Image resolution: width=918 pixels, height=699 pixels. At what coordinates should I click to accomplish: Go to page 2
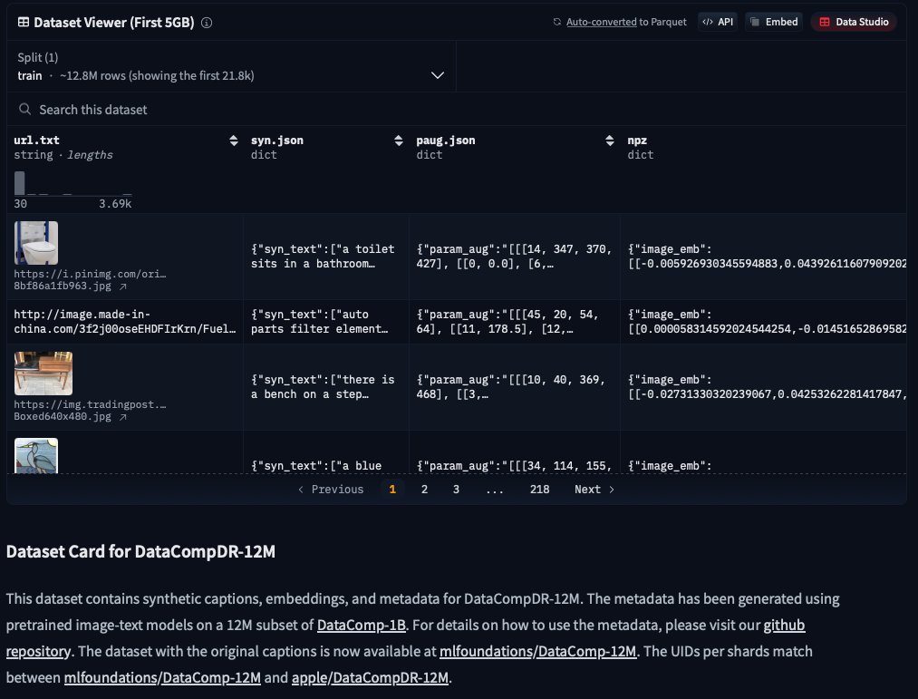point(424,490)
